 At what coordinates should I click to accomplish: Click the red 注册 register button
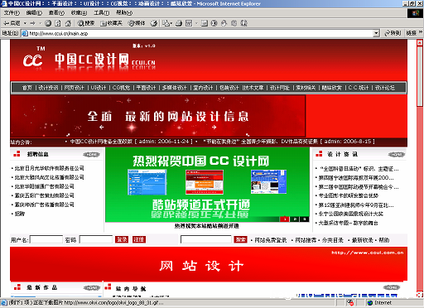point(139,239)
